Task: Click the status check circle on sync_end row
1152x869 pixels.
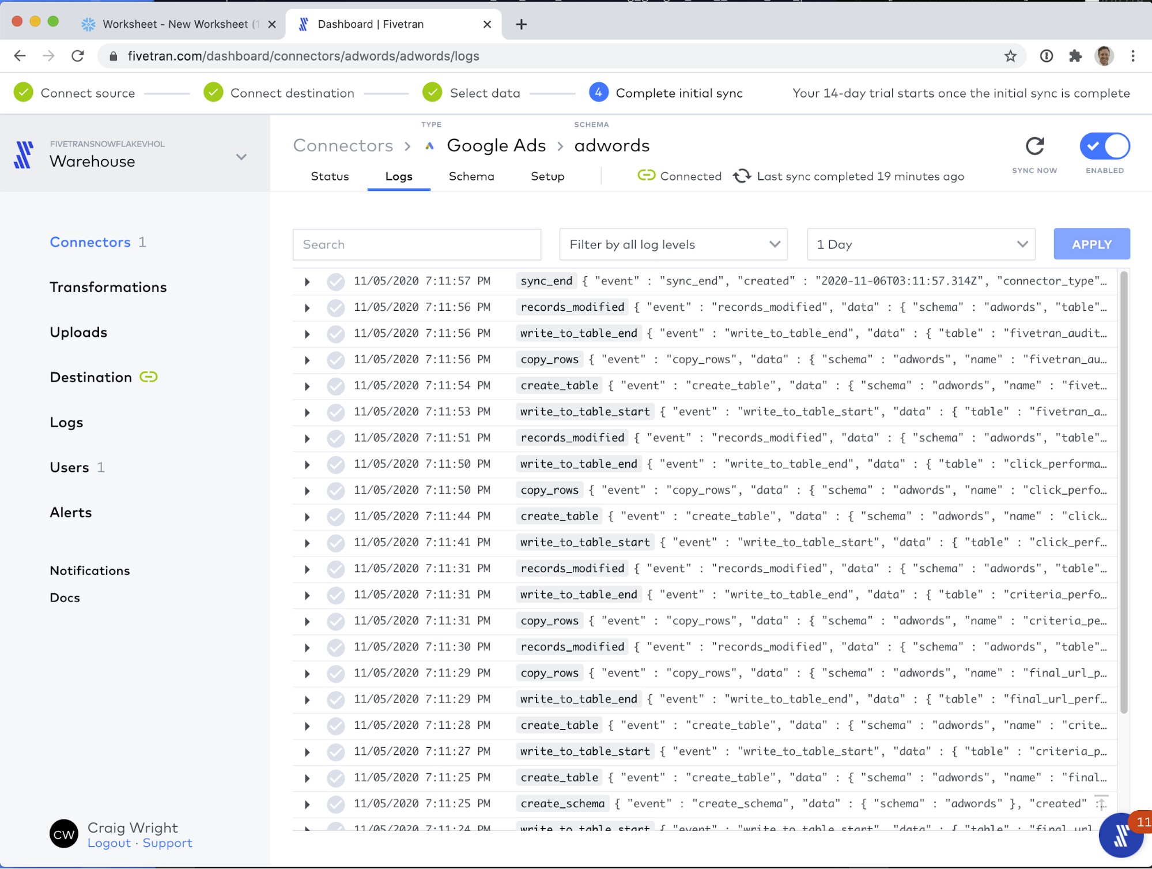Action: click(x=336, y=281)
